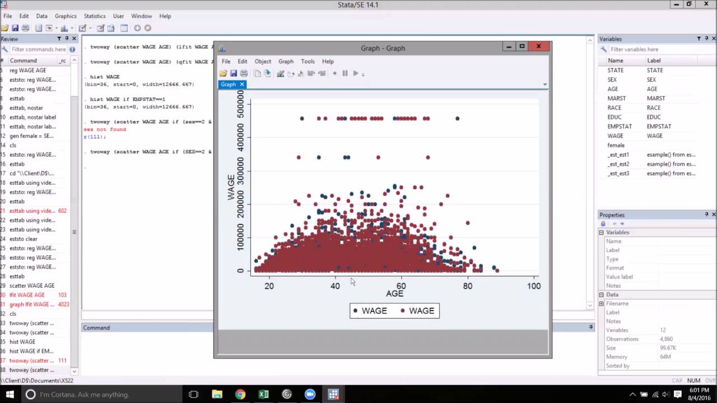Open the Graph tab list dropdown arrow
This screenshot has height=403, width=717.
(544, 85)
